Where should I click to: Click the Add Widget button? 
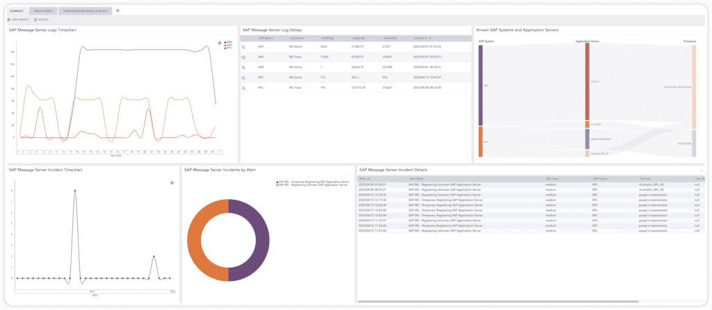(19, 20)
